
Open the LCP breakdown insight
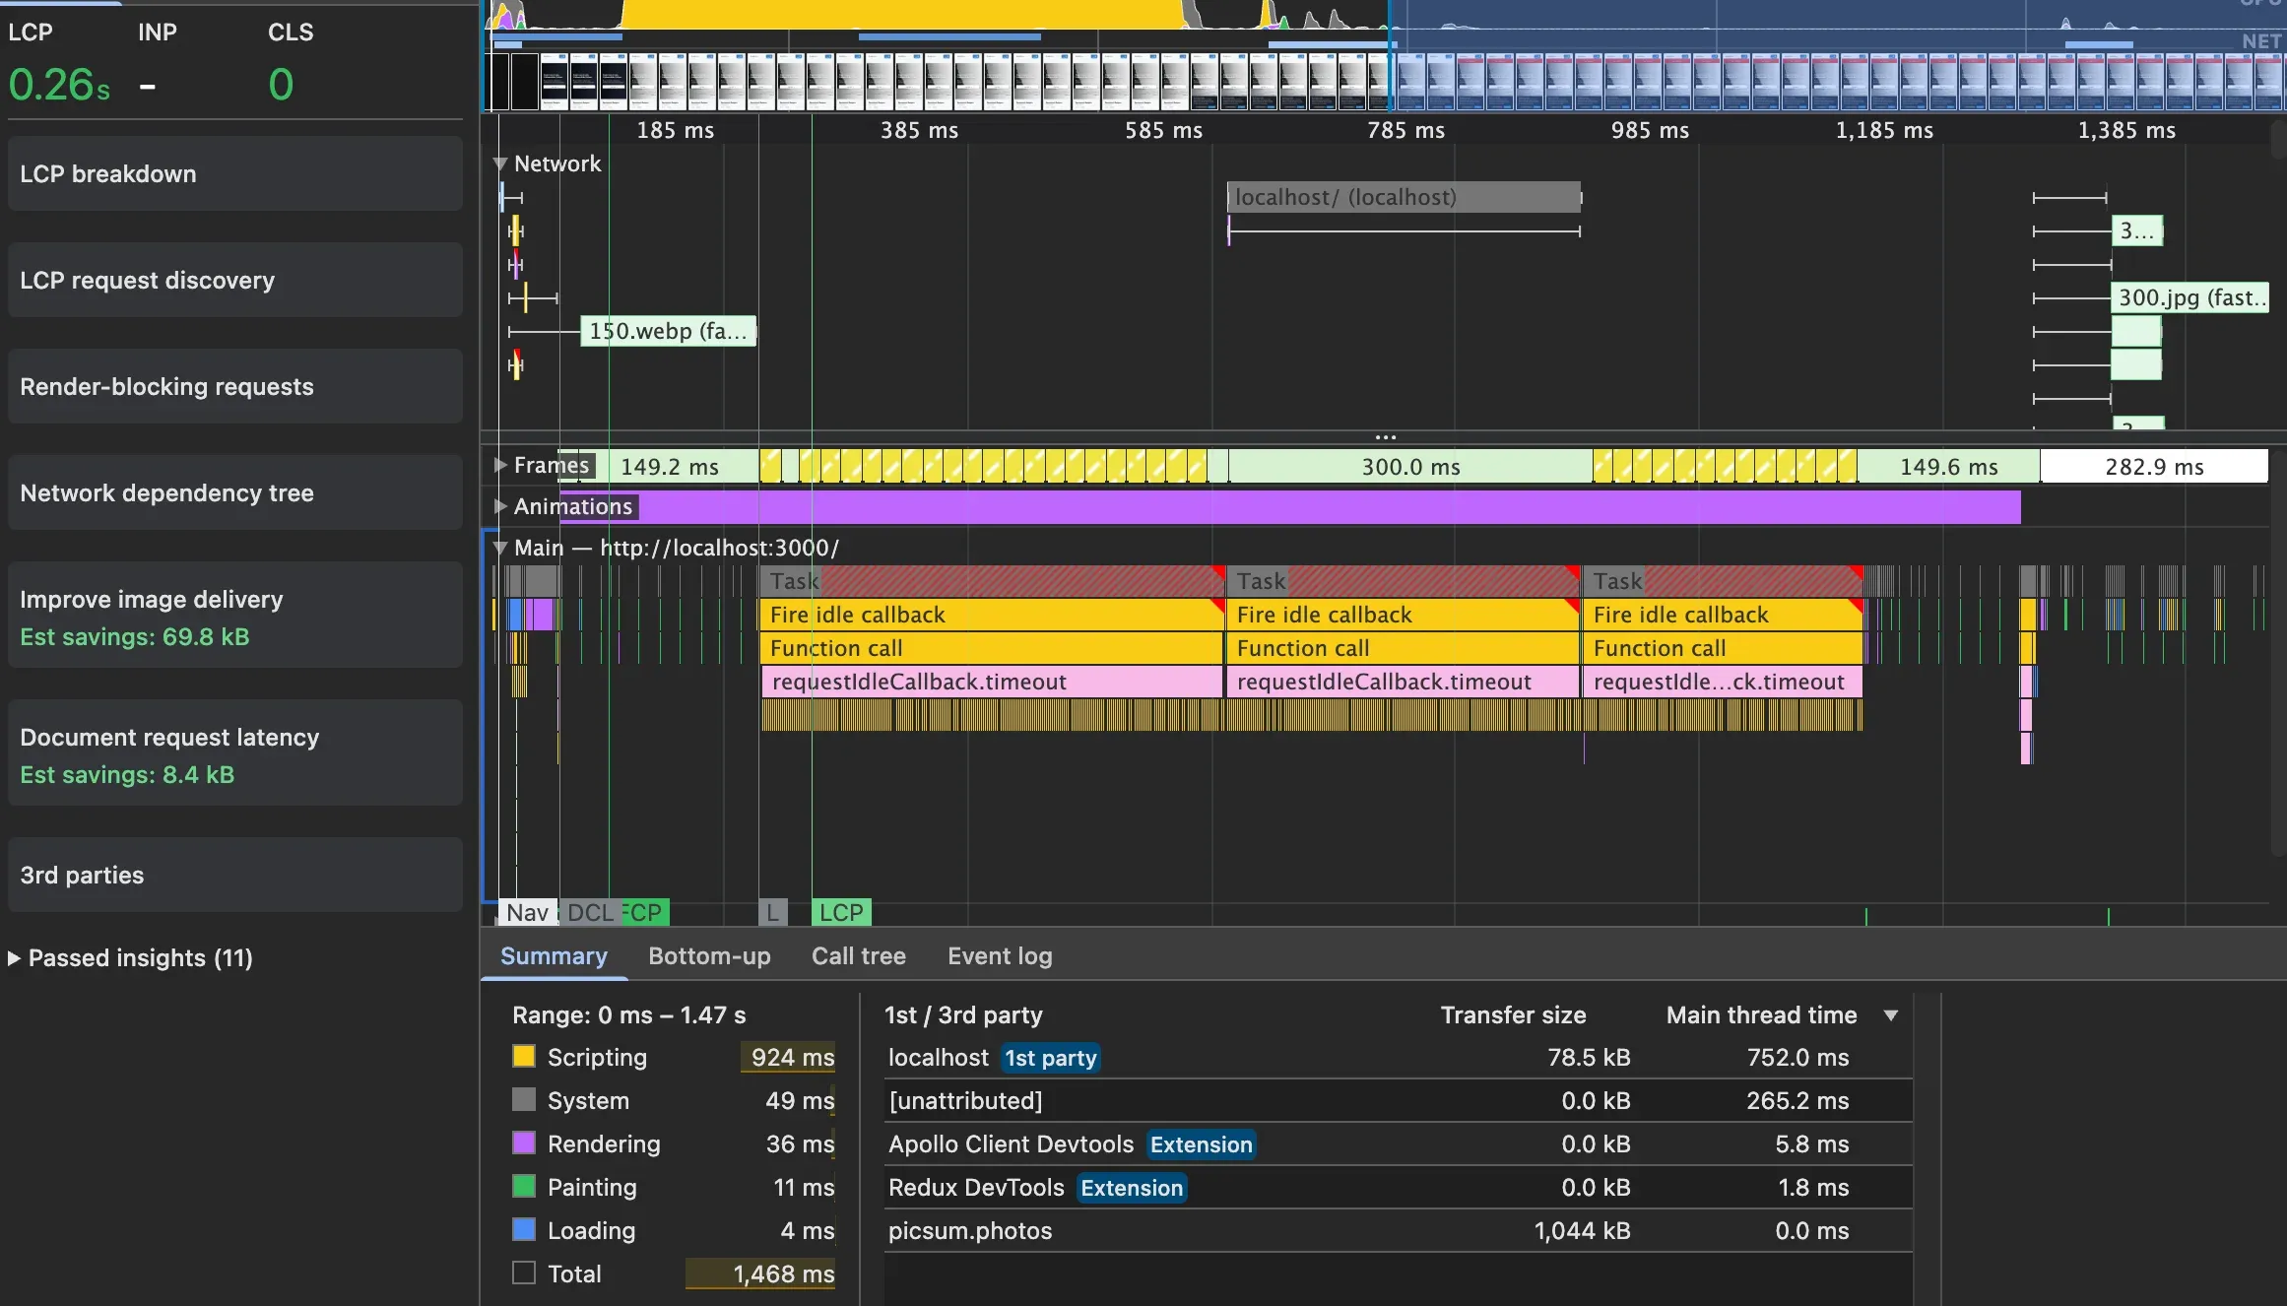[x=234, y=173]
